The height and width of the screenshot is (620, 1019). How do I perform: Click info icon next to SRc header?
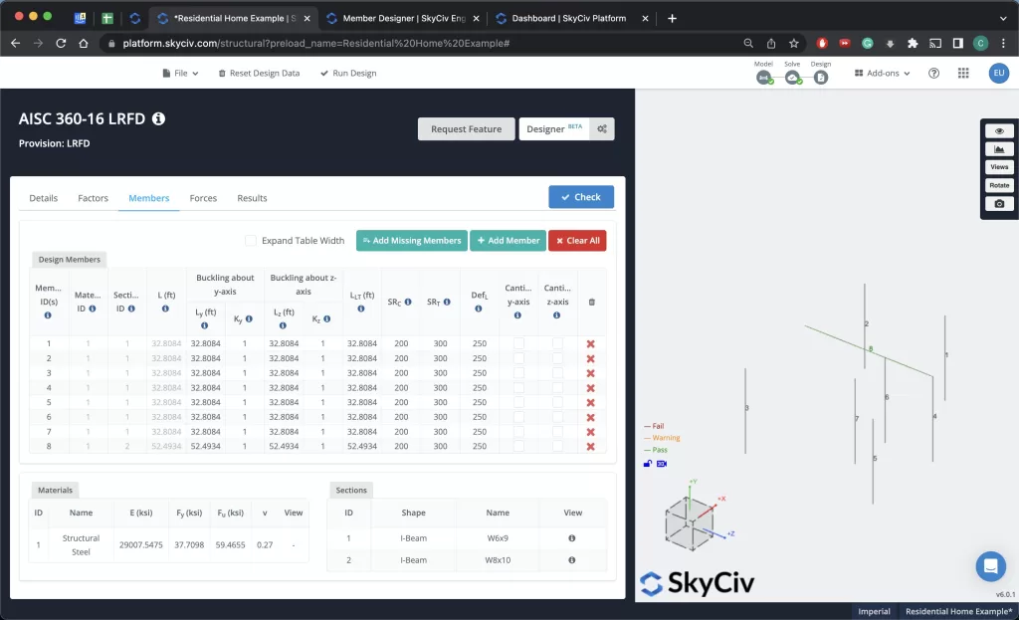click(408, 302)
